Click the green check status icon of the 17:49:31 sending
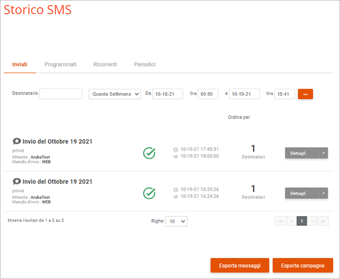340x279 pixels. point(149,153)
